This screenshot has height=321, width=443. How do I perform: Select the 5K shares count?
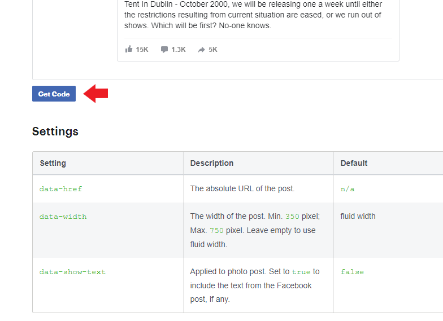point(212,50)
